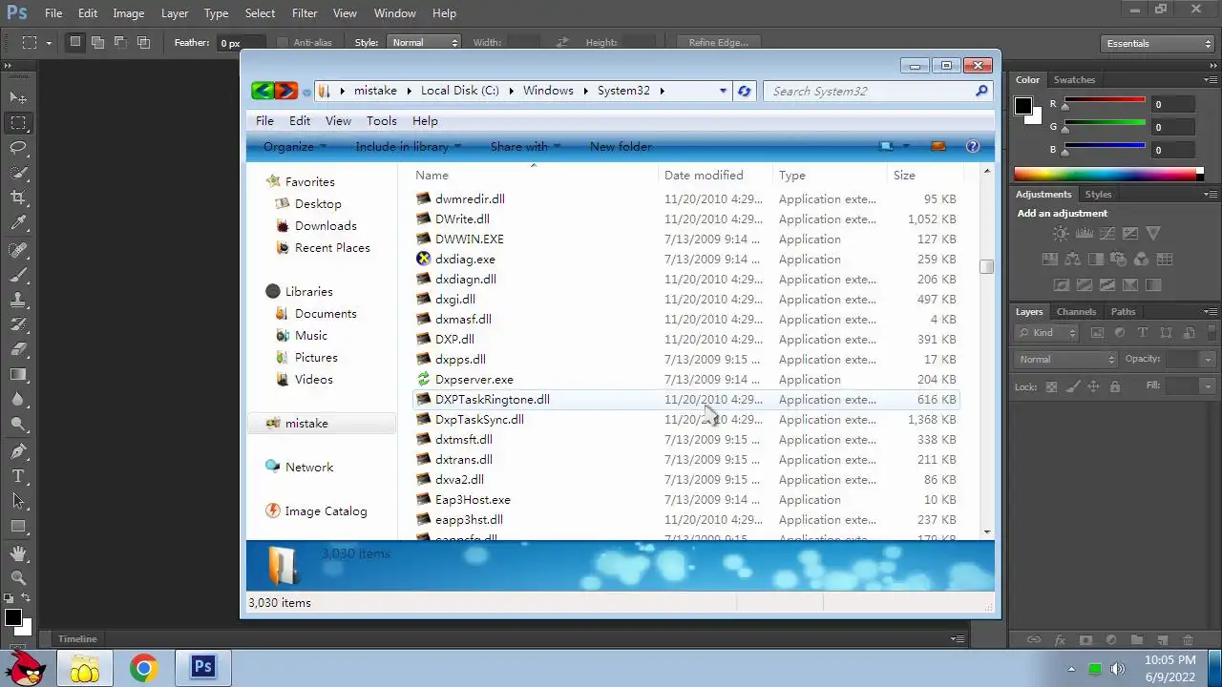Screen dimensions: 1222x687
Task: Toggle Lock all padlock icon
Action: (x=1114, y=386)
